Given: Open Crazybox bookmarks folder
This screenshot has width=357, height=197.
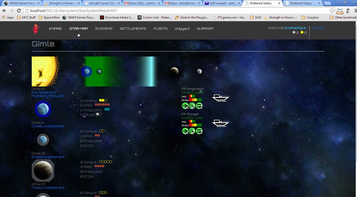Looking at the screenshot, I should pos(310,17).
